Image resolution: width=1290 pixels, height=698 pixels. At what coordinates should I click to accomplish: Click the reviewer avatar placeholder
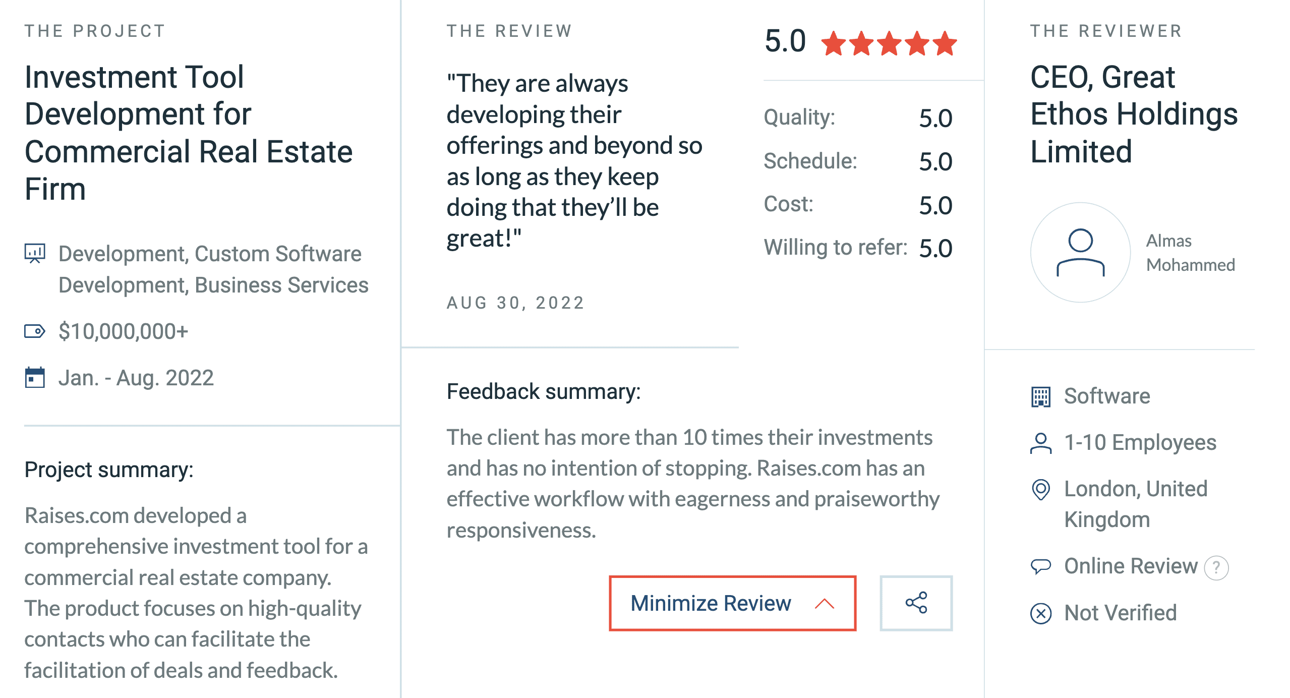(1080, 252)
